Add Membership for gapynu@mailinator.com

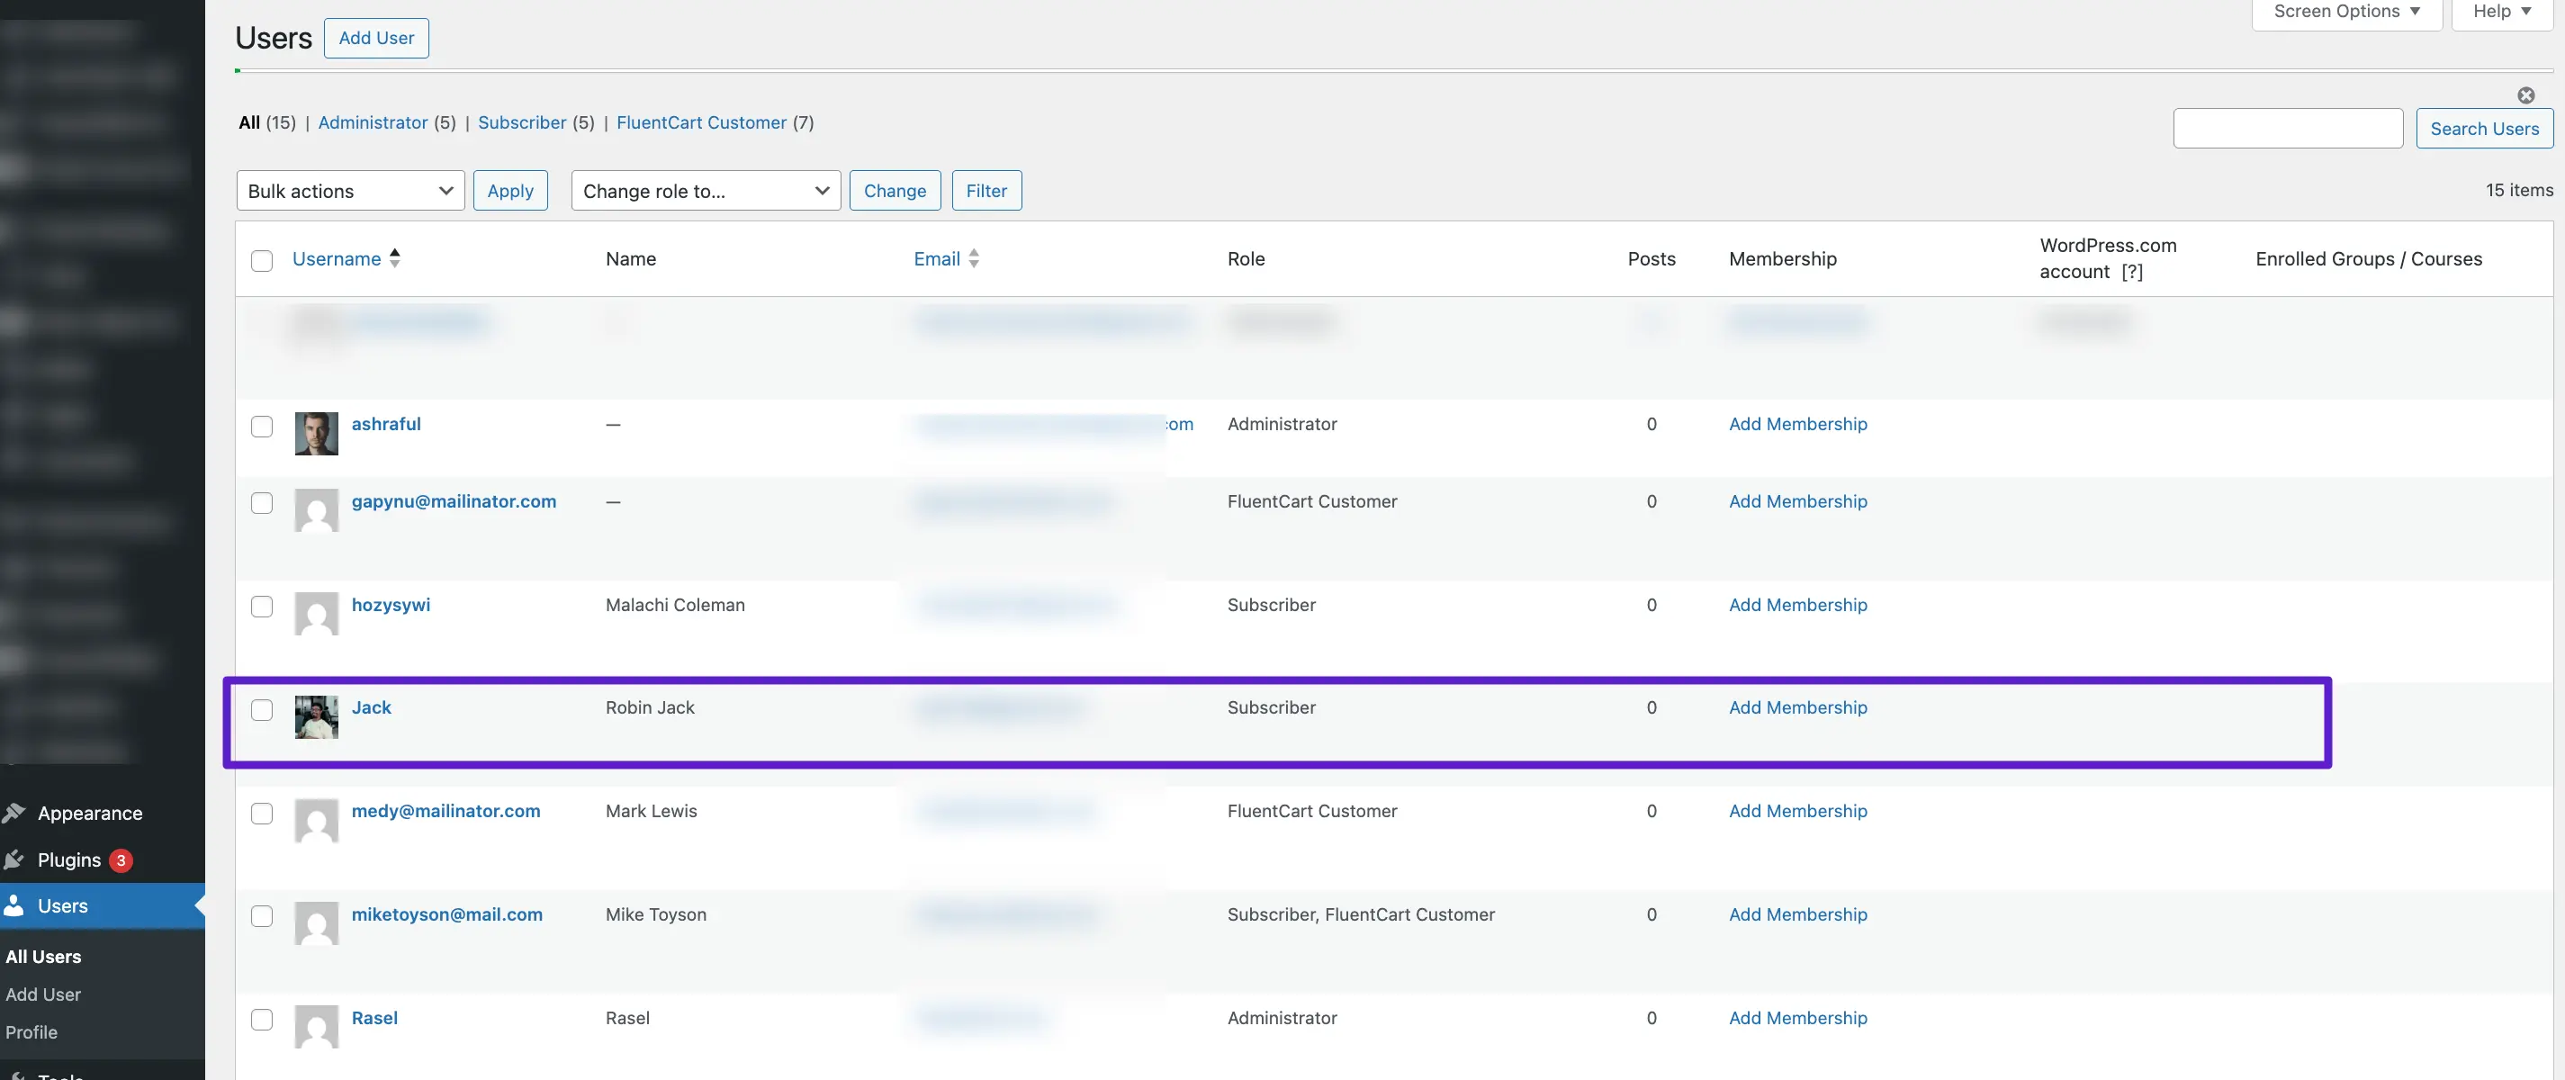[1797, 501]
